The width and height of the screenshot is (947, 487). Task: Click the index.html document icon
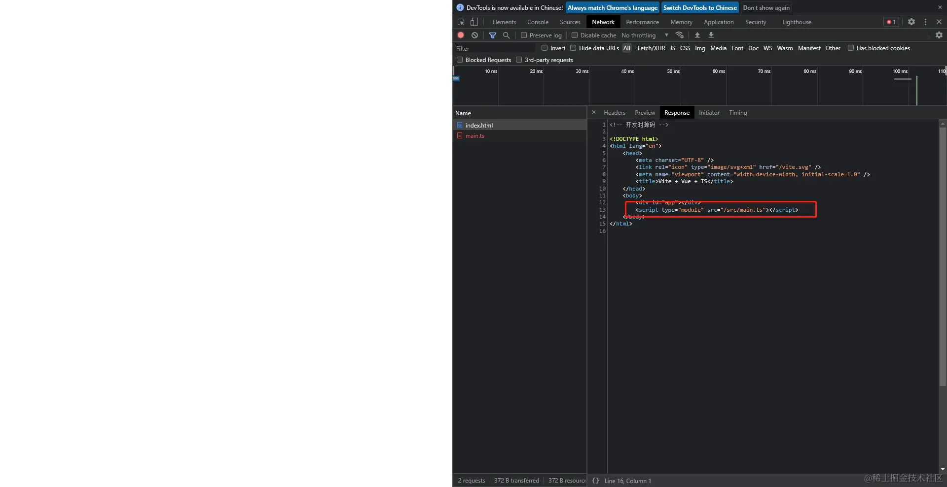pyautogui.click(x=460, y=126)
